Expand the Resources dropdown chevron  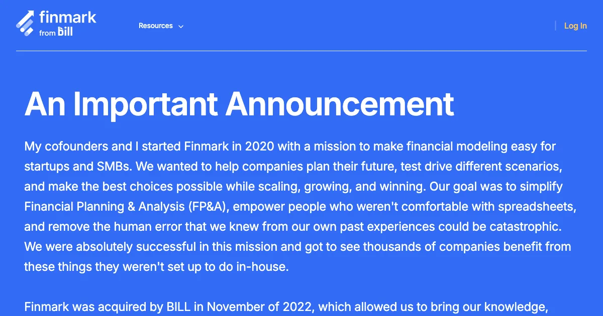[180, 26]
